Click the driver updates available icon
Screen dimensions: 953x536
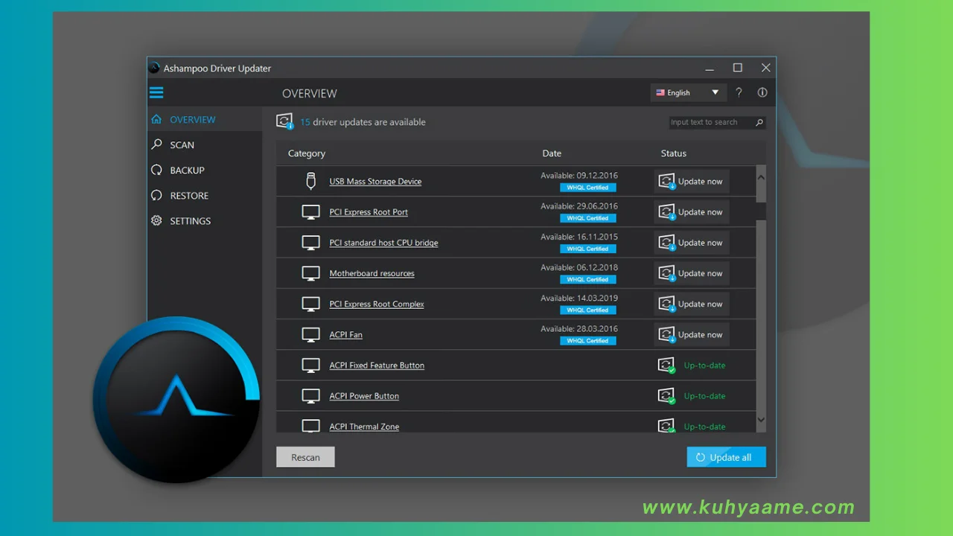[284, 121]
